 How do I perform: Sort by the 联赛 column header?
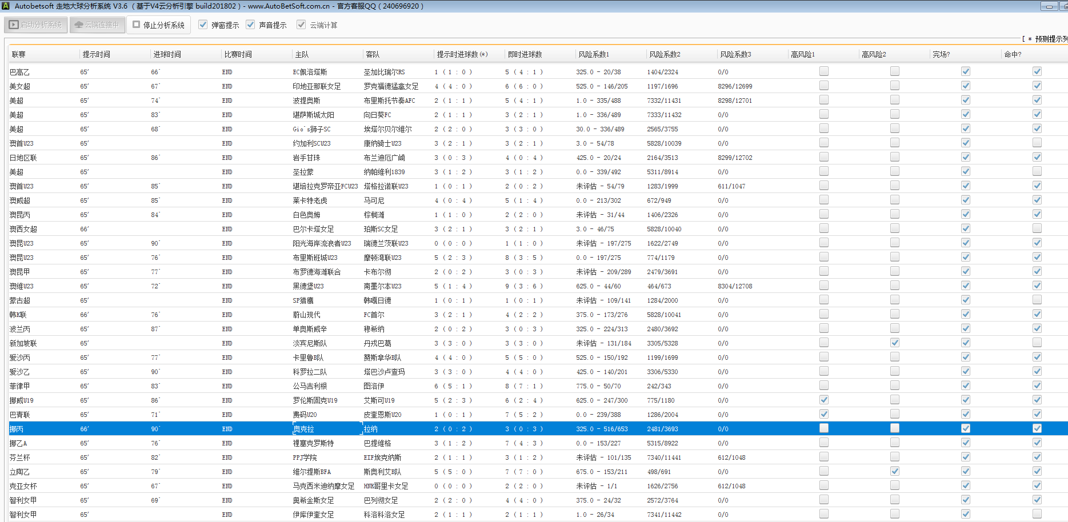(19, 54)
